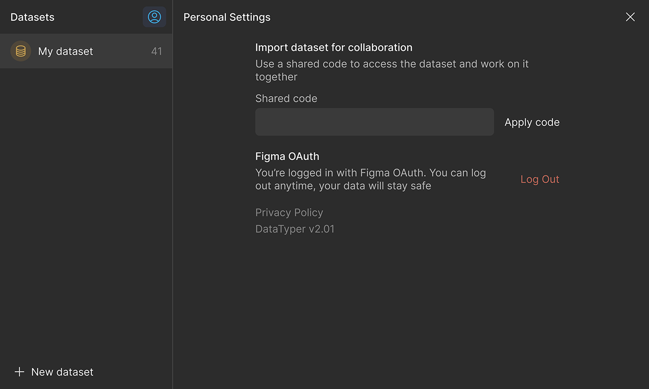649x389 pixels.
Task: Log Out of Figma OAuth
Action: [x=540, y=179]
